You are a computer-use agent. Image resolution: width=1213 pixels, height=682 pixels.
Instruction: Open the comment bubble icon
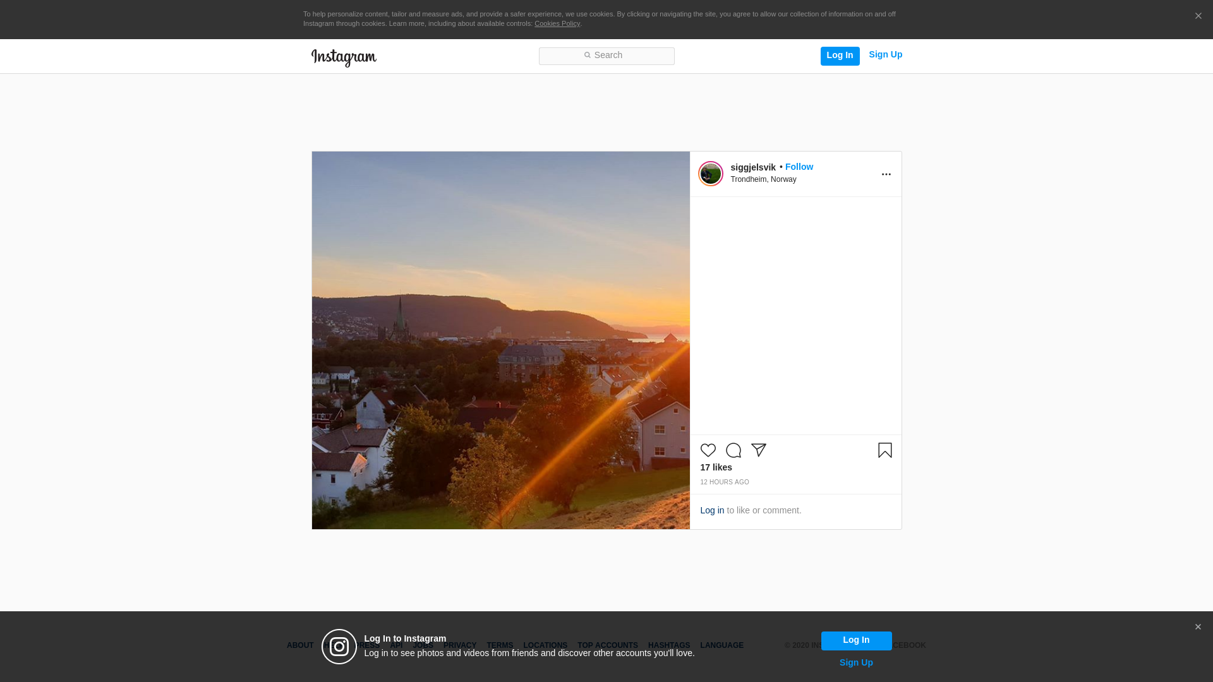(733, 450)
